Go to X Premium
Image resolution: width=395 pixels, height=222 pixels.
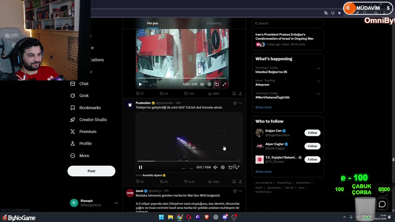(x=83, y=132)
